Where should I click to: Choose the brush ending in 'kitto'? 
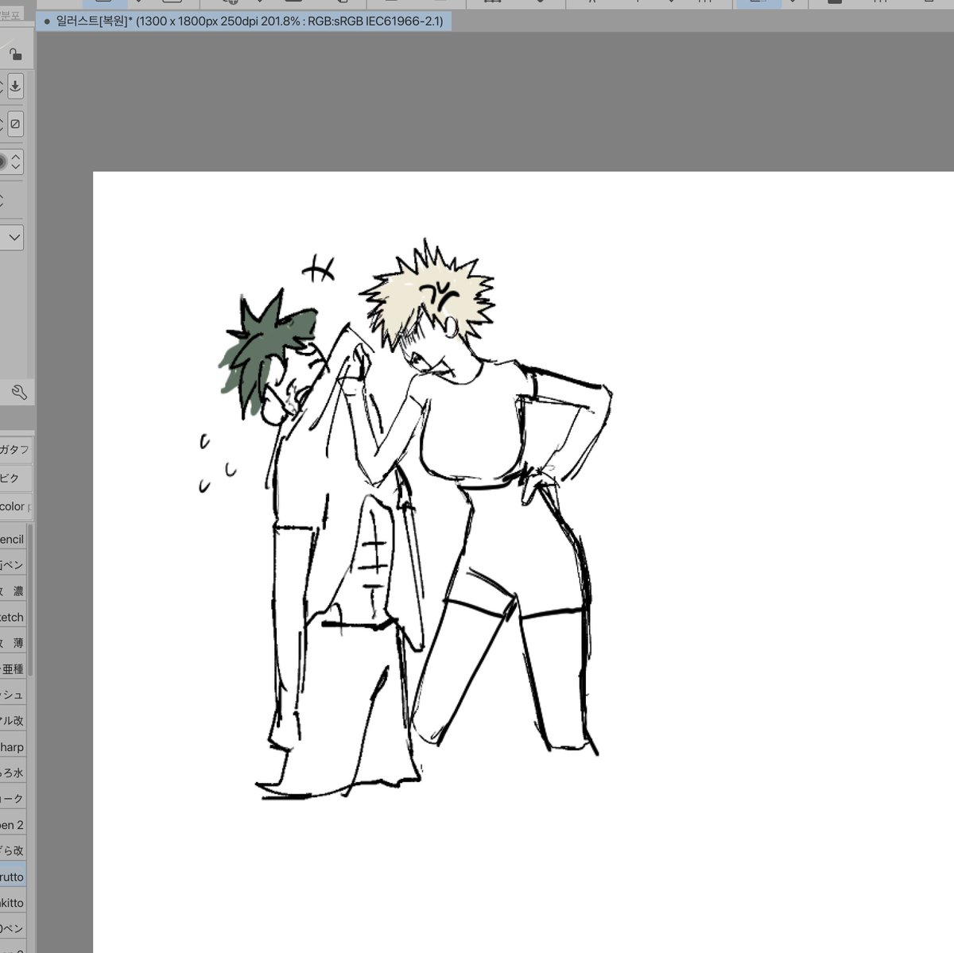pos(13,903)
